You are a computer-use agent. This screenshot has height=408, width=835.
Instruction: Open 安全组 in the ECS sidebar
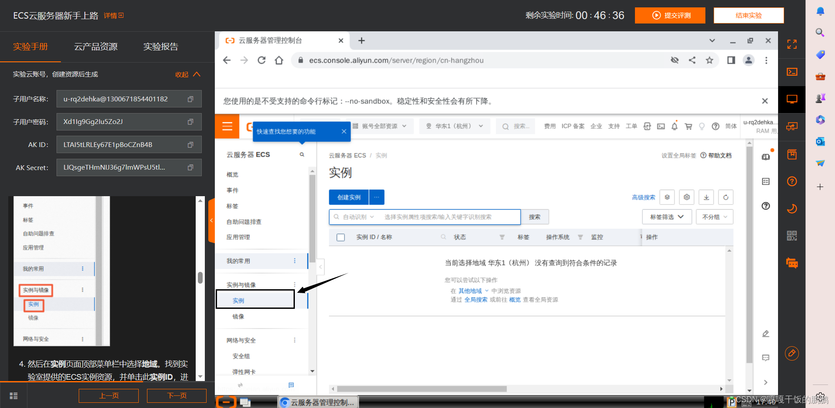(x=241, y=356)
